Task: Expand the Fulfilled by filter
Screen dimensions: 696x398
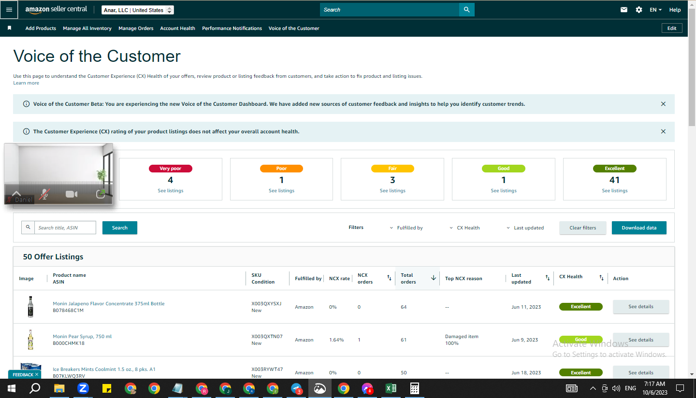Action: coord(406,228)
